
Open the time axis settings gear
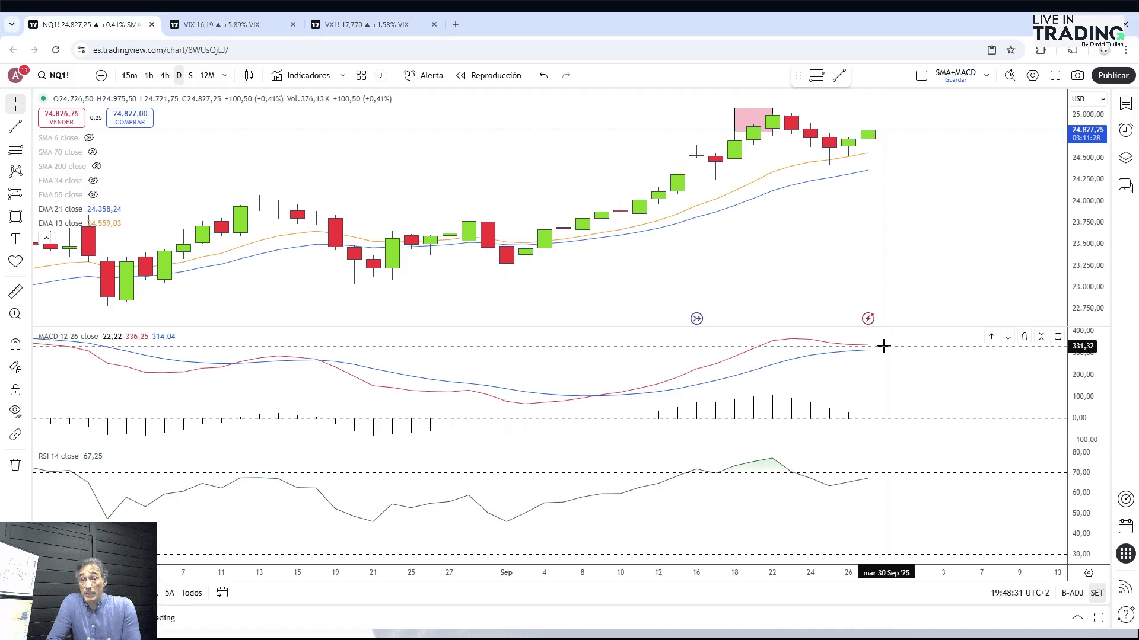[x=1089, y=572]
